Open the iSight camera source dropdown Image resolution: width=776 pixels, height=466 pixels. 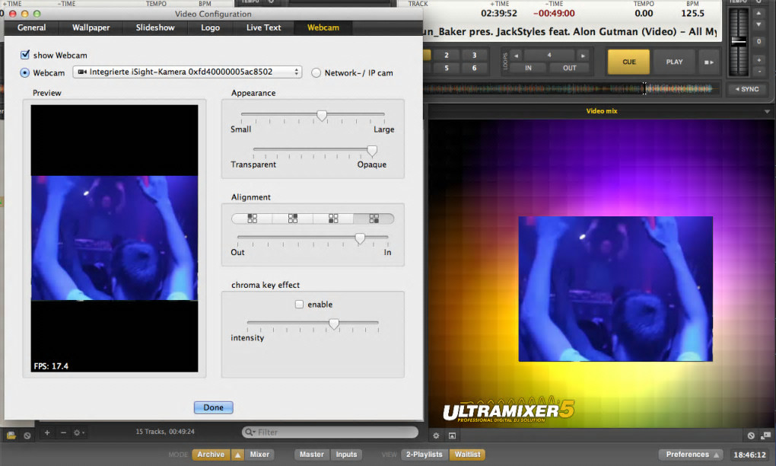coord(187,72)
